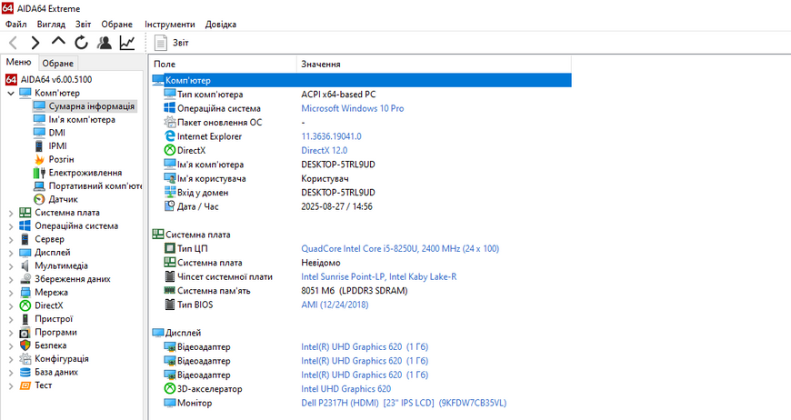Click the Microsoft Windows 10 Pro link
Image resolution: width=791 pixels, height=420 pixels.
tap(352, 108)
